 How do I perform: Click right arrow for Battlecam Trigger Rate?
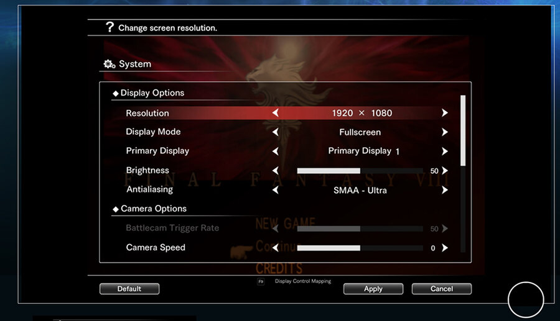(445, 228)
